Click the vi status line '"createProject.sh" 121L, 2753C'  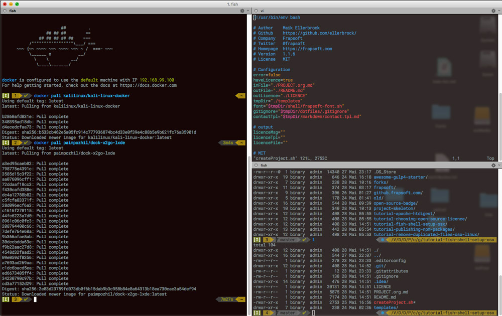pos(290,159)
